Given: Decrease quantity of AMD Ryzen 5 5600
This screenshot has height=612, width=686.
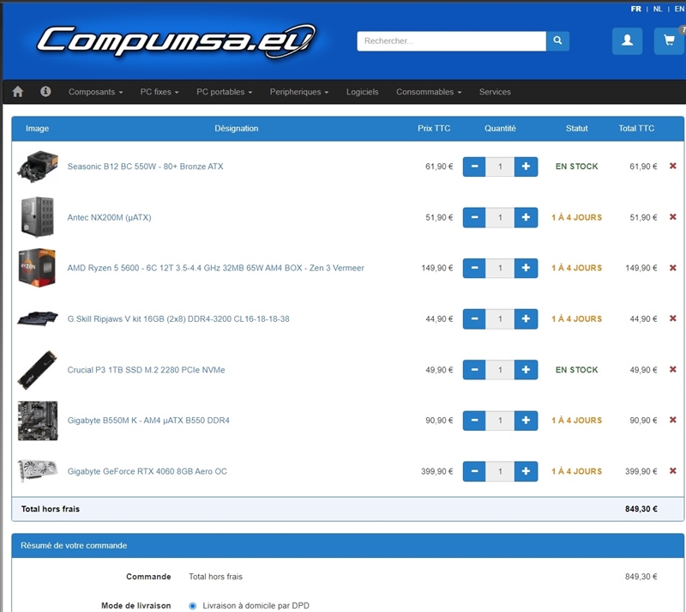Looking at the screenshot, I should click(474, 268).
